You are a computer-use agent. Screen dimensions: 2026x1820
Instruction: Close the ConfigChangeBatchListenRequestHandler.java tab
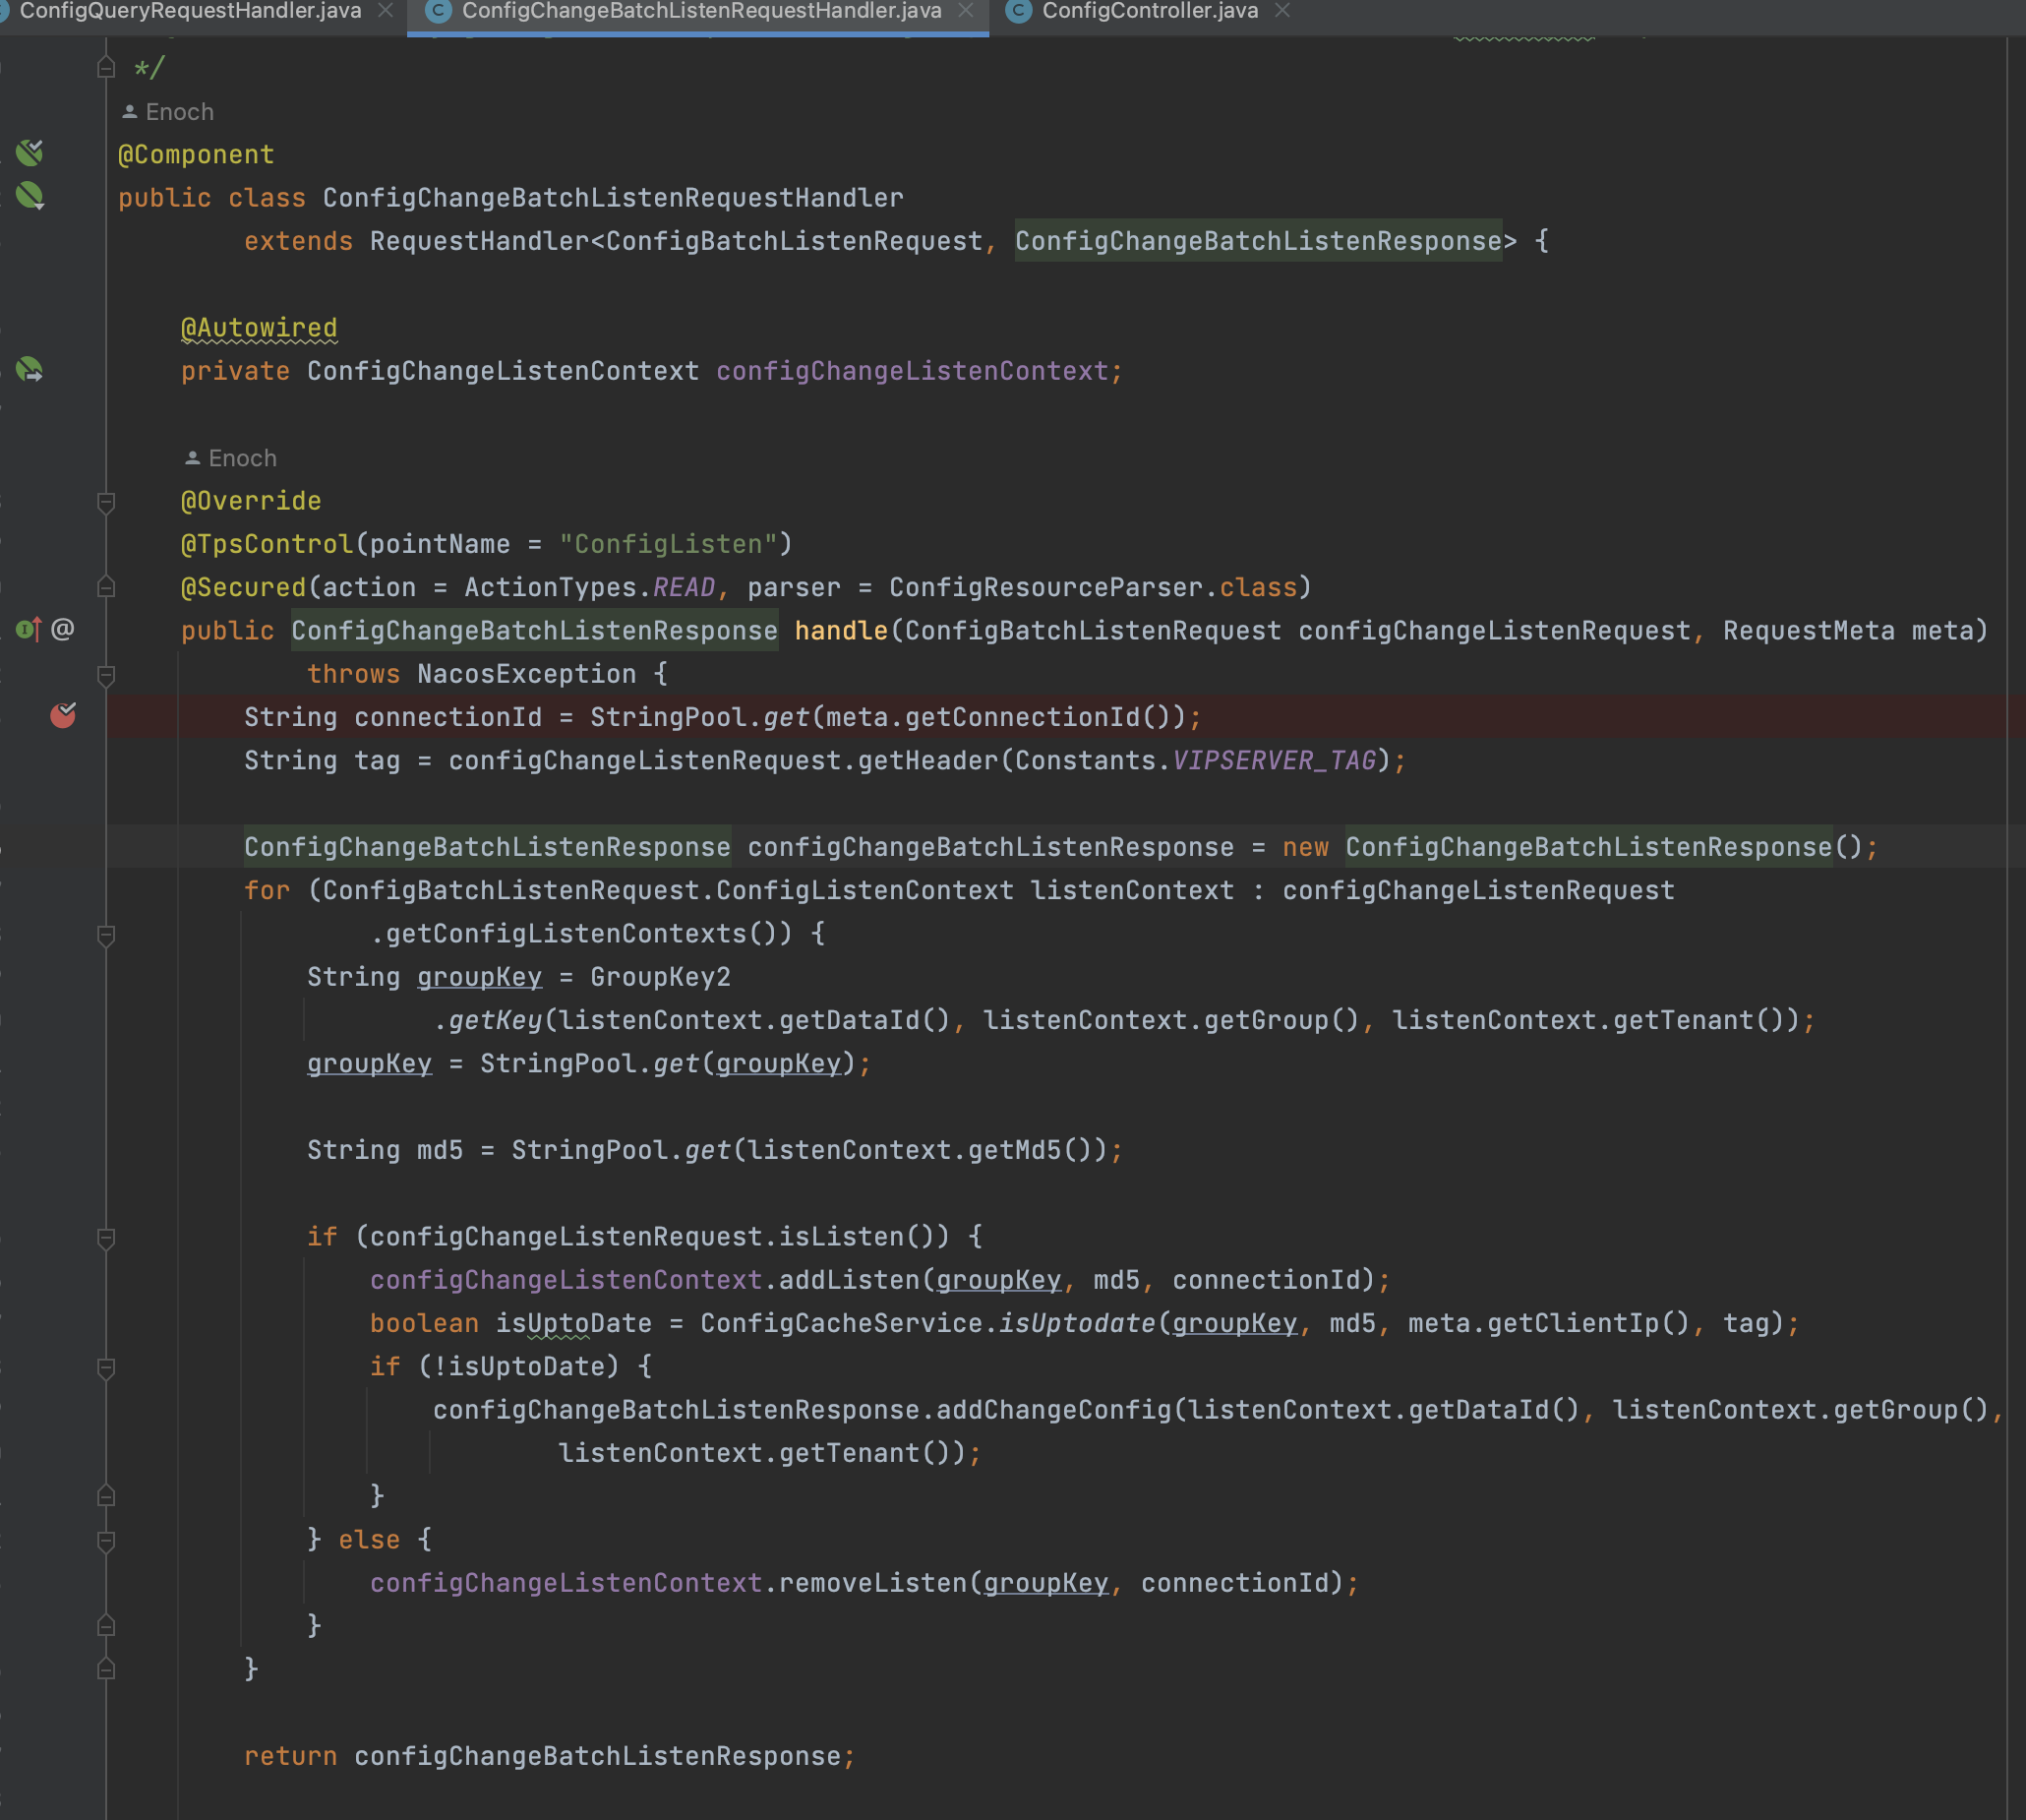coord(966,11)
